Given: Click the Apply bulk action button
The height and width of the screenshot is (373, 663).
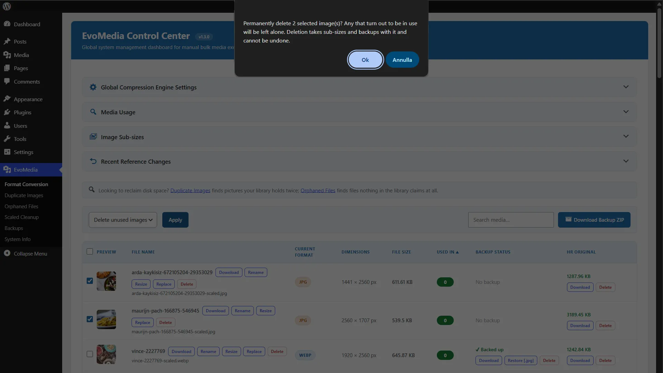Looking at the screenshot, I should coord(175,220).
